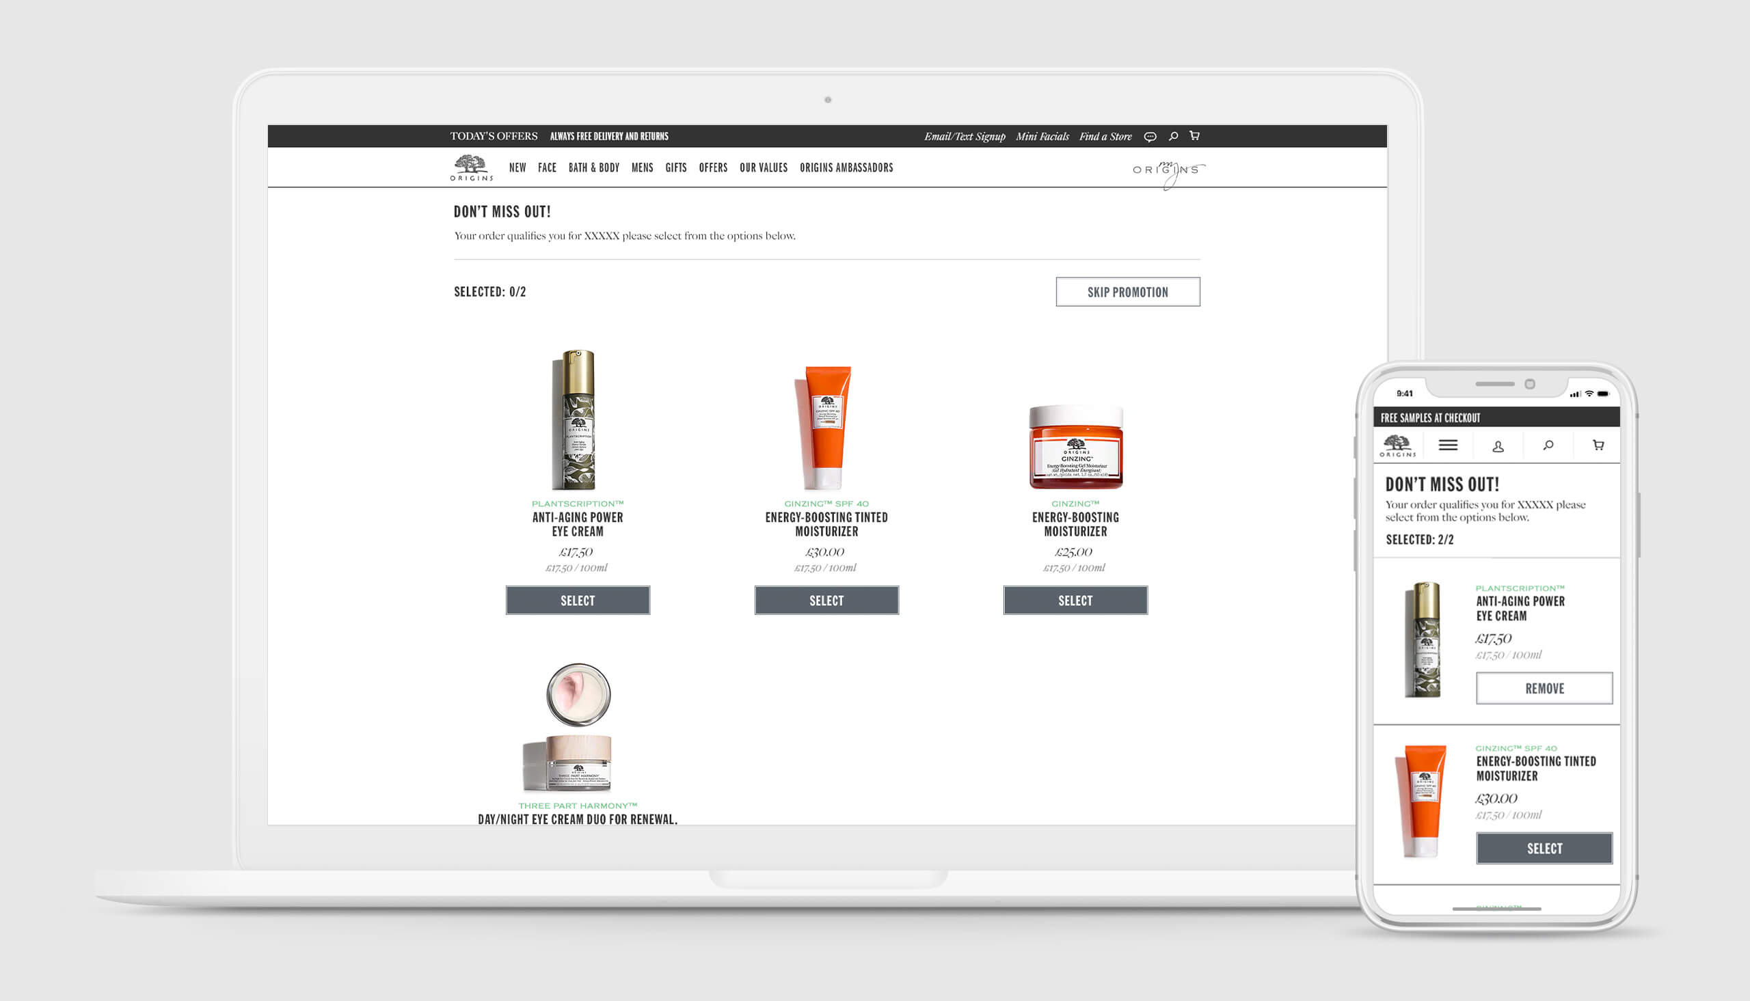Select the Anti-Aging Power Eye Cream
The height and width of the screenshot is (1001, 1750).
578,600
